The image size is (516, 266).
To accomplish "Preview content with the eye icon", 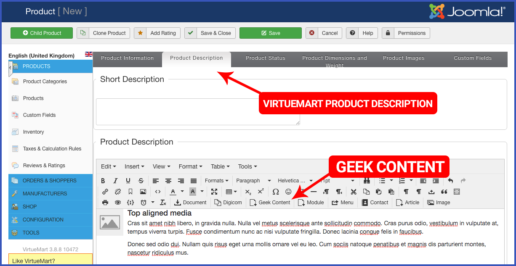I will pyautogui.click(x=118, y=203).
